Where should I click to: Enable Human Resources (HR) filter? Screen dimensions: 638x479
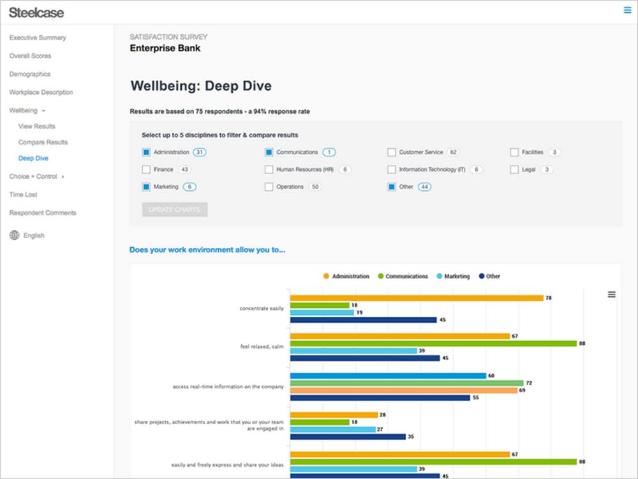pos(269,169)
